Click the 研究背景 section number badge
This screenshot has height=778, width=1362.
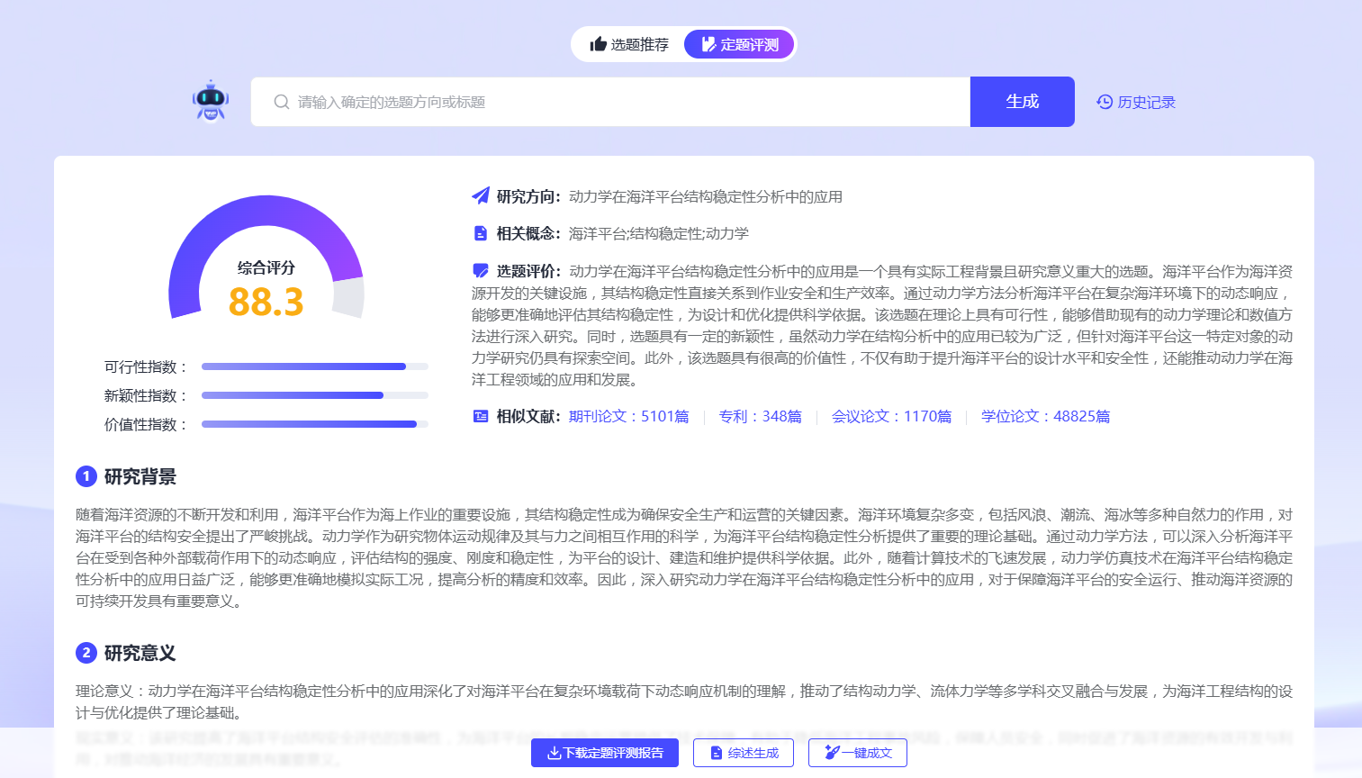tap(86, 476)
